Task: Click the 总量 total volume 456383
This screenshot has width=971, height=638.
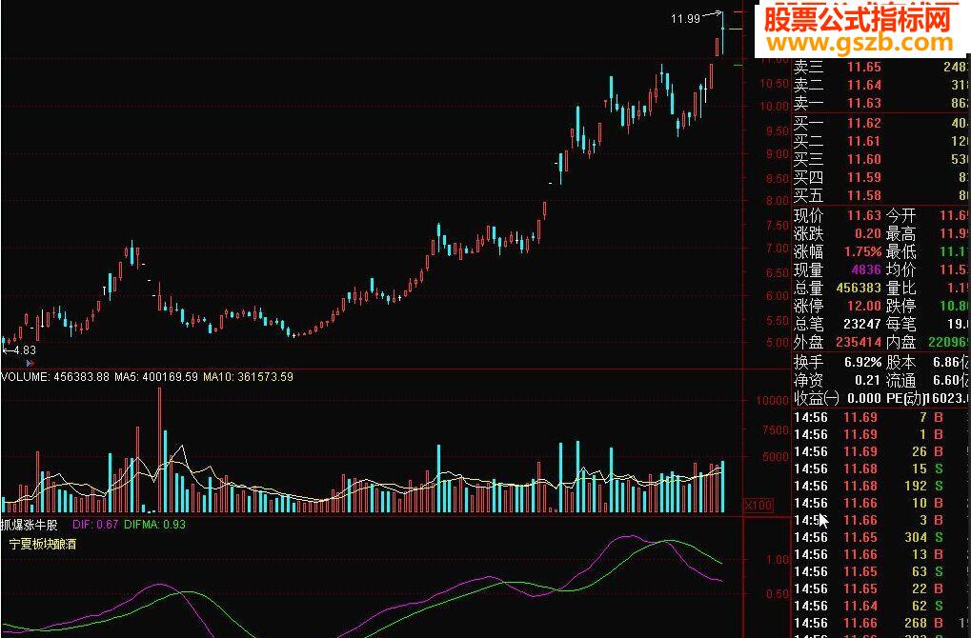Action: click(859, 288)
